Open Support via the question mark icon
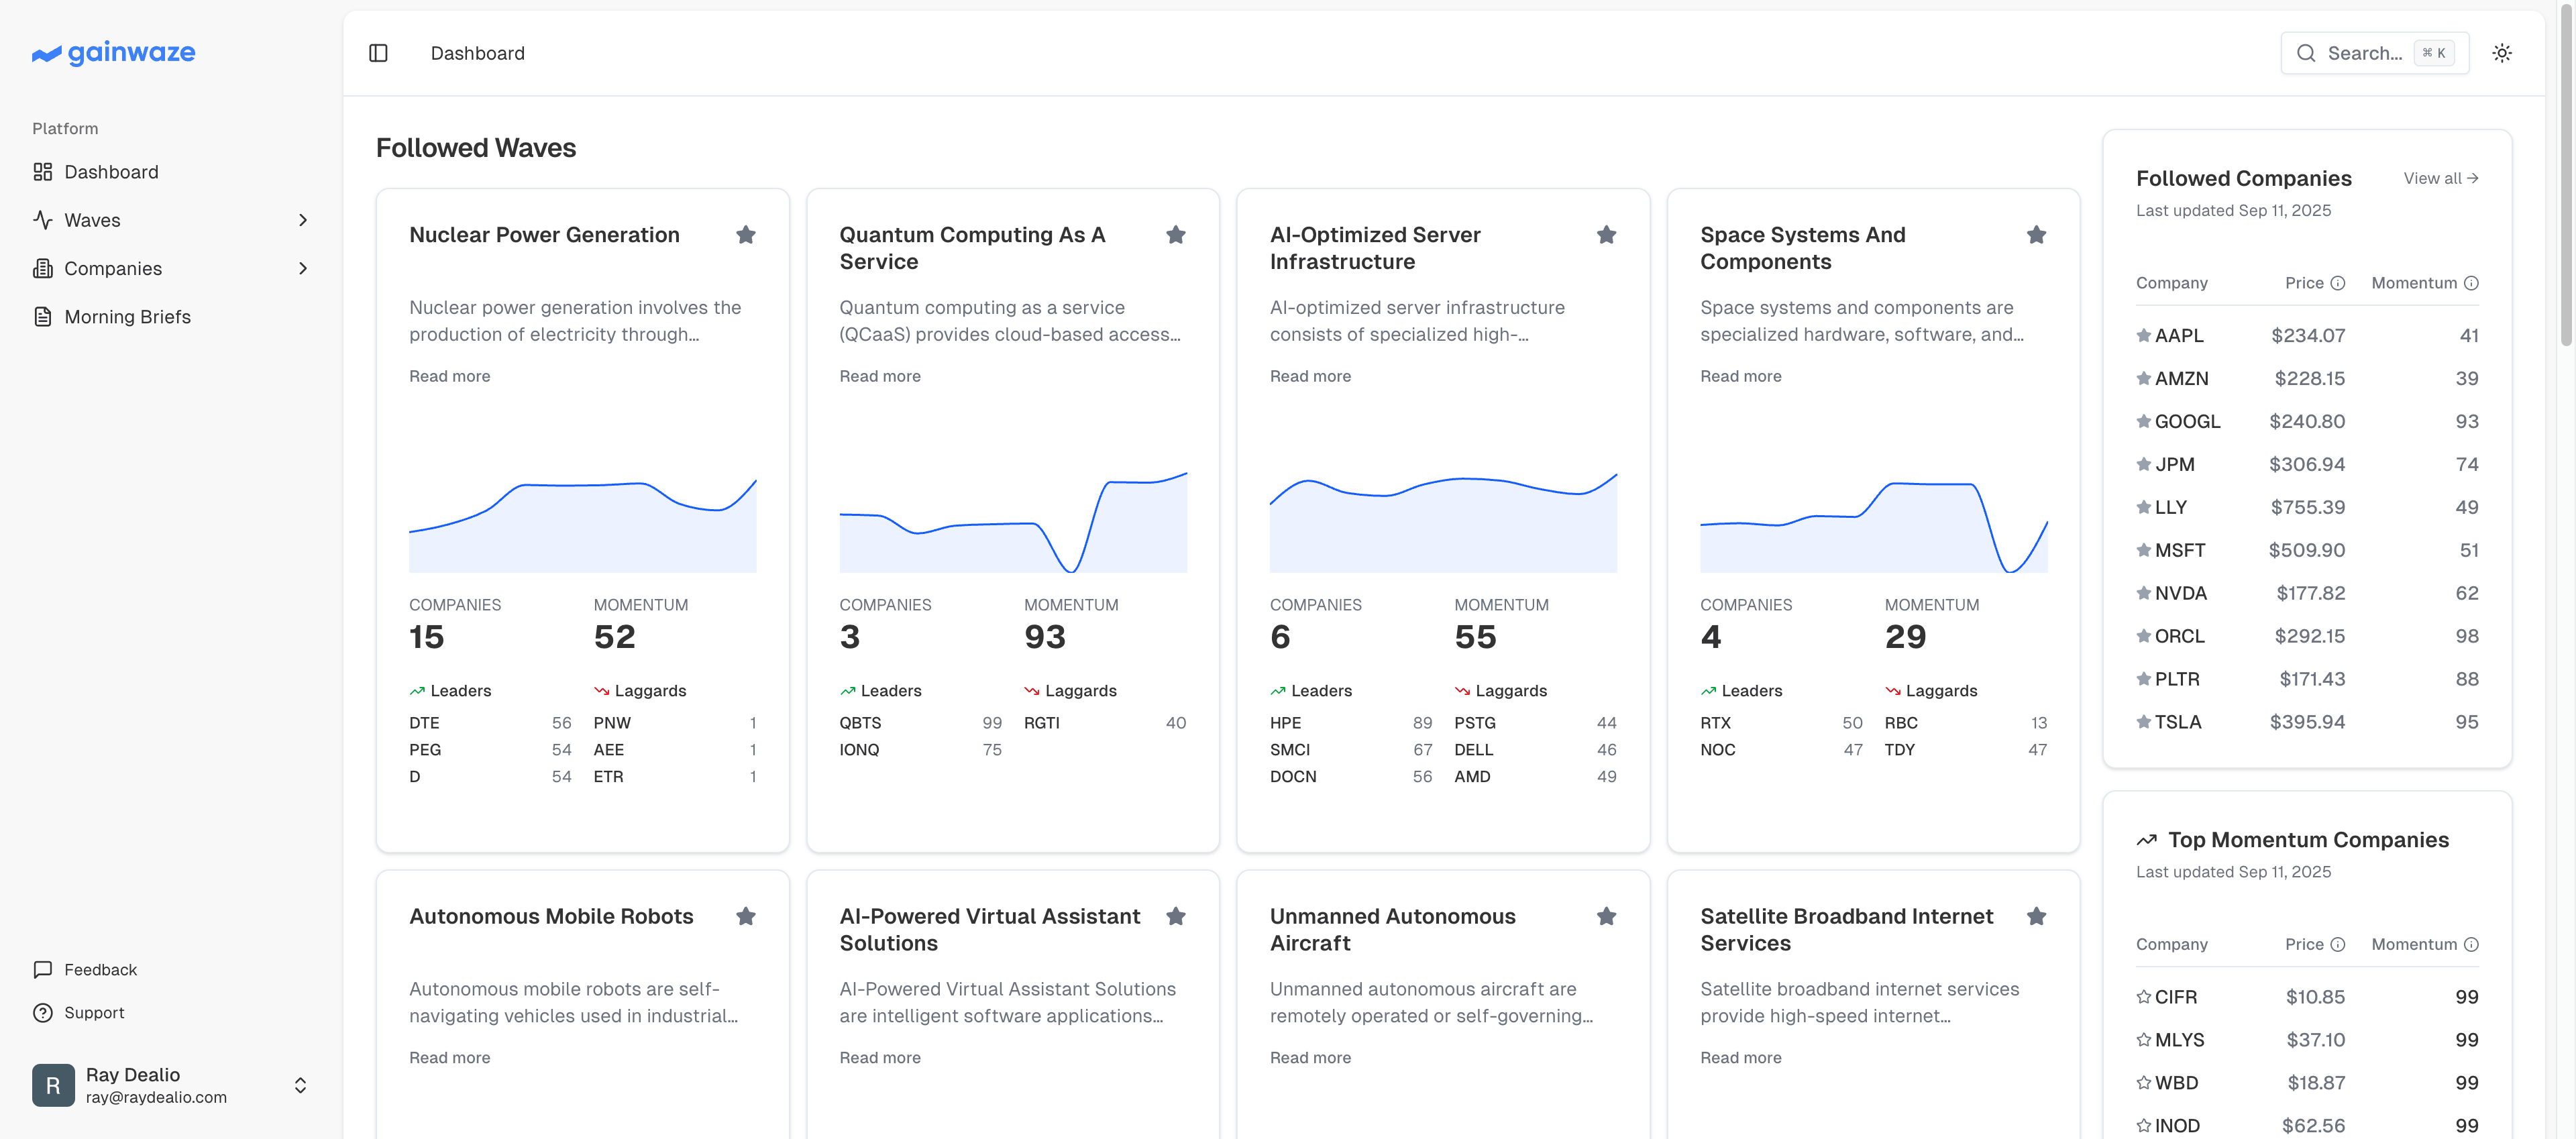This screenshot has height=1139, width=2576. (42, 1012)
